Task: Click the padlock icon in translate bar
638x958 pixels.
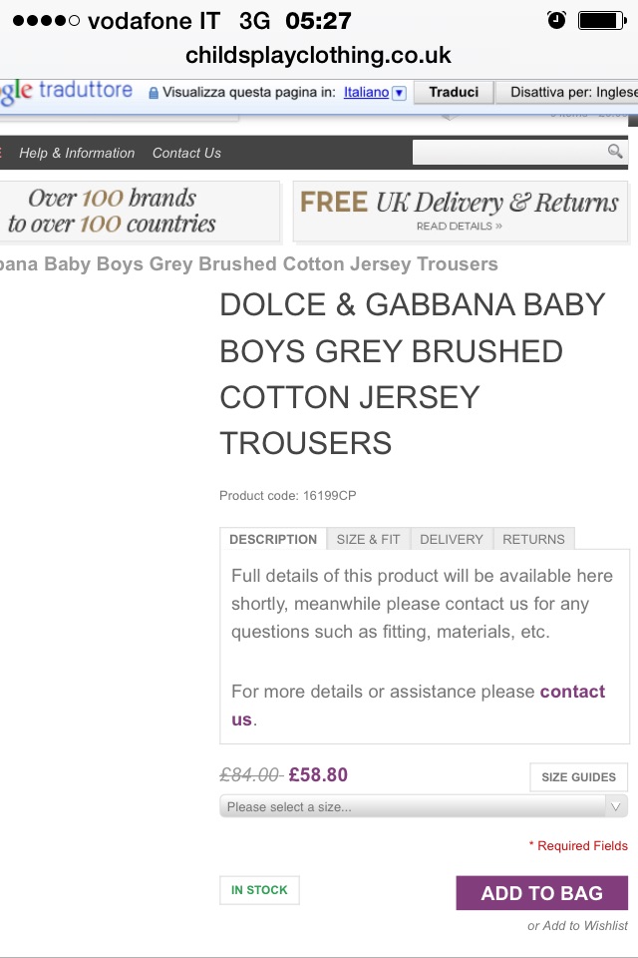Action: 154,93
